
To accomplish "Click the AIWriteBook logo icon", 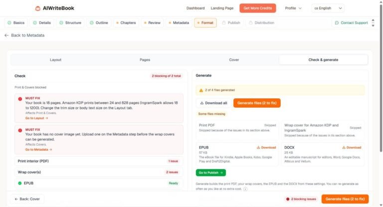I will [37, 8].
